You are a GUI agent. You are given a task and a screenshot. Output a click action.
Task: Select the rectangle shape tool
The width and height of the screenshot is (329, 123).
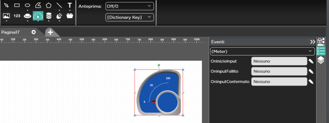pyautogui.click(x=17, y=5)
